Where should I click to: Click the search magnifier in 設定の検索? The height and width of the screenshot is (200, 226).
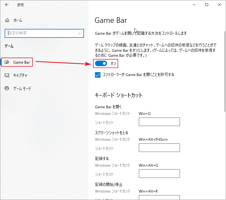coord(80,33)
